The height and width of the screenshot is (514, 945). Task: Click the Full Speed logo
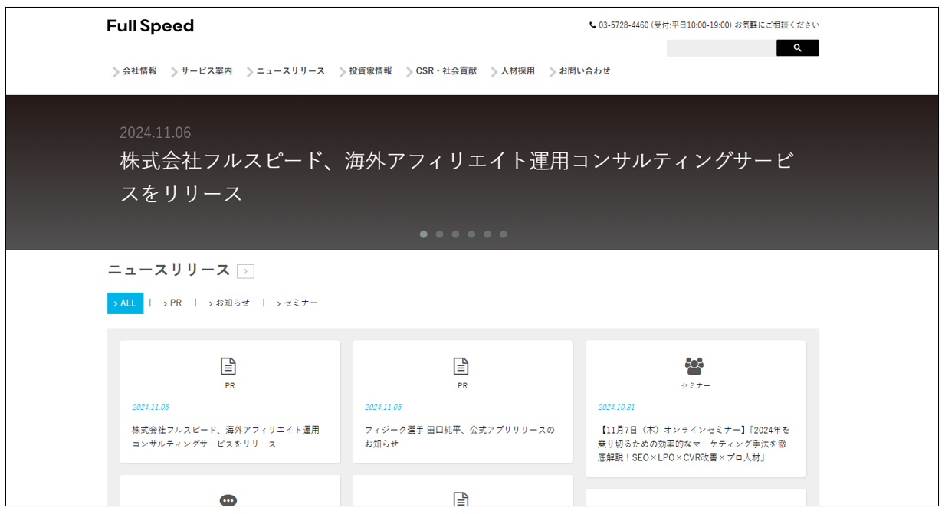150,26
